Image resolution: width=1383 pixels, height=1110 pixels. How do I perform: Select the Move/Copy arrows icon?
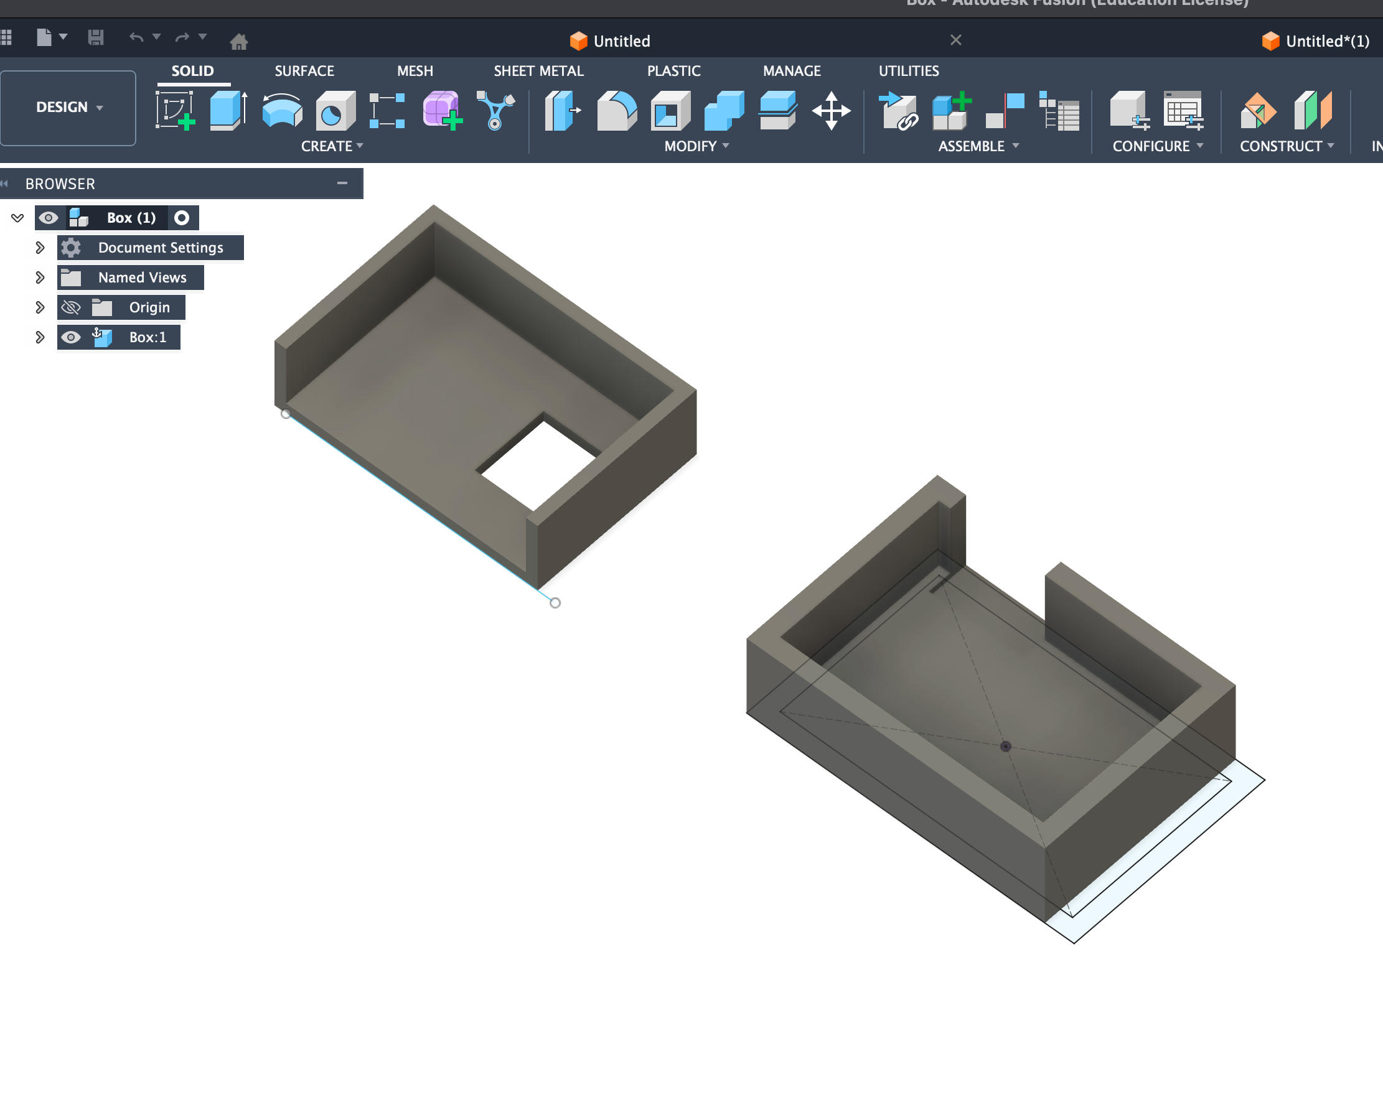(831, 110)
